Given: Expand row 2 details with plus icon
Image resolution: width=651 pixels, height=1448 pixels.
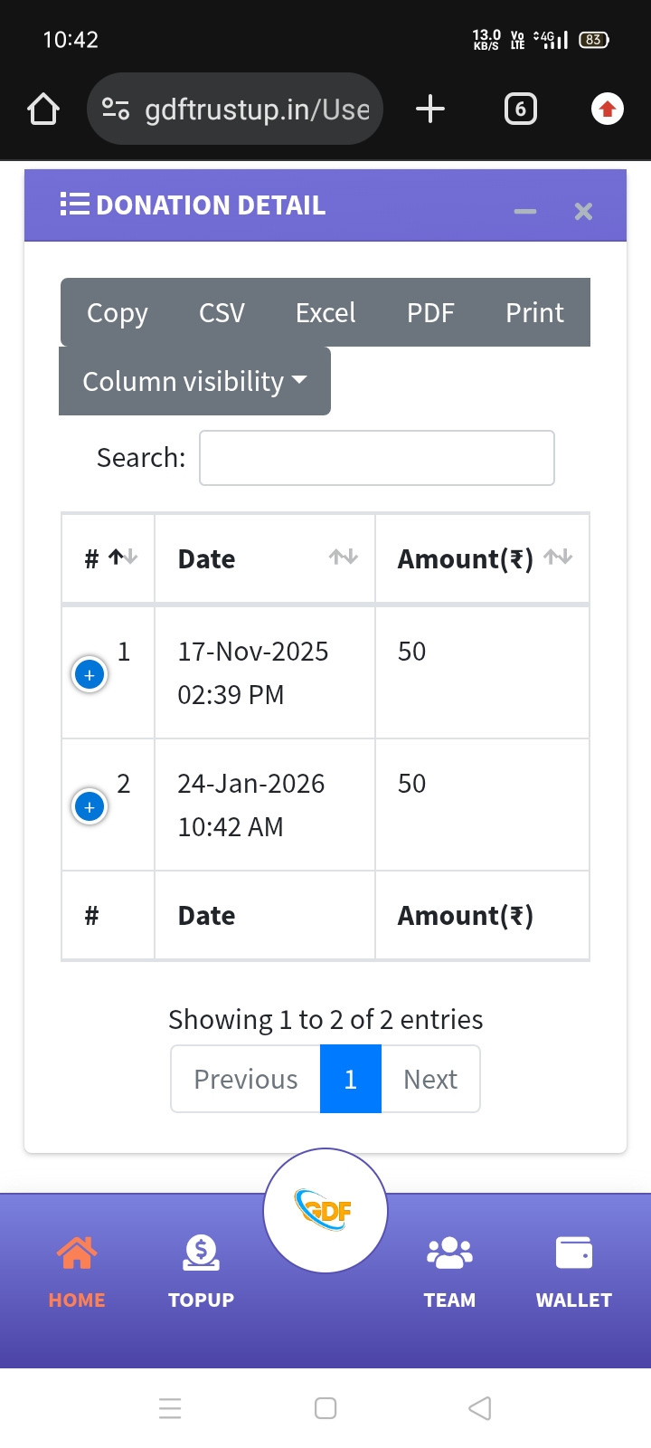Looking at the screenshot, I should coord(90,807).
